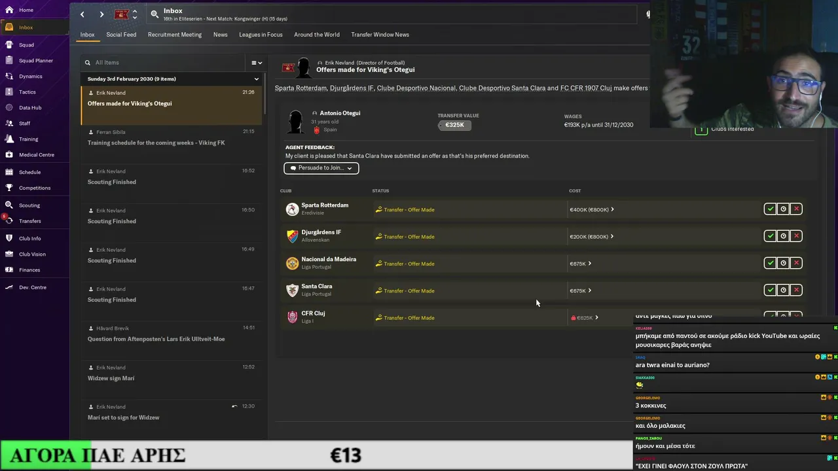Viewport: 838px width, 471px height.
Task: Open the Medical Centre icon in the sidebar
Action: pos(9,155)
